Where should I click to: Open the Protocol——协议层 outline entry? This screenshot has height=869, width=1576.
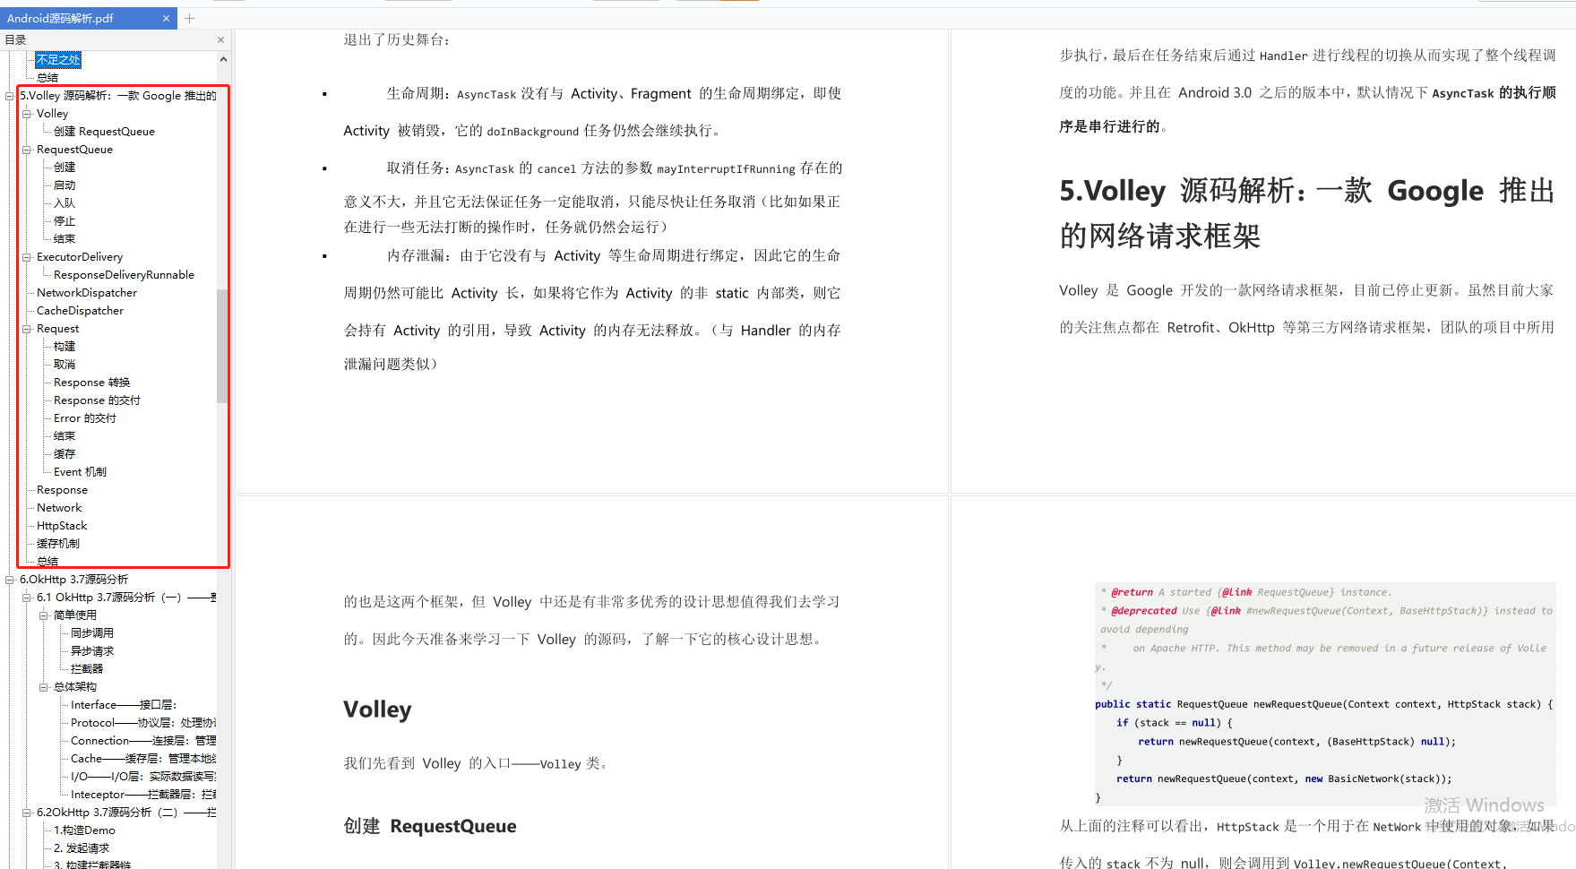(143, 723)
